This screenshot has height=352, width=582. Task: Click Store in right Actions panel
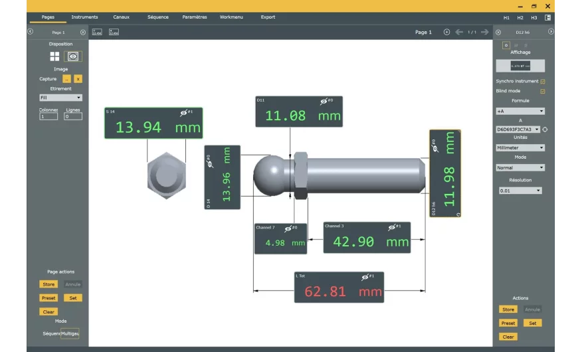click(x=508, y=309)
